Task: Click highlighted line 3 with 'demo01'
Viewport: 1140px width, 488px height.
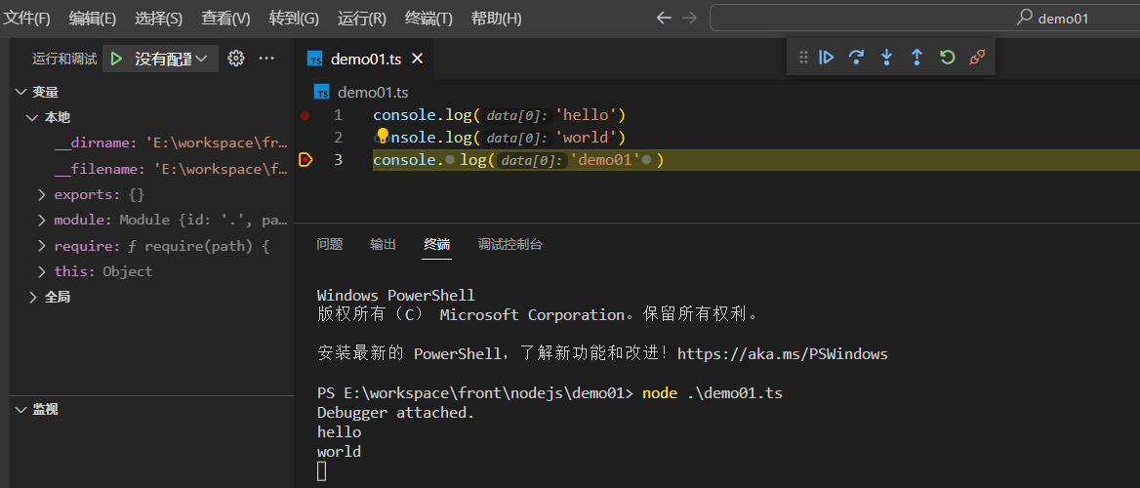Action: coord(756,159)
